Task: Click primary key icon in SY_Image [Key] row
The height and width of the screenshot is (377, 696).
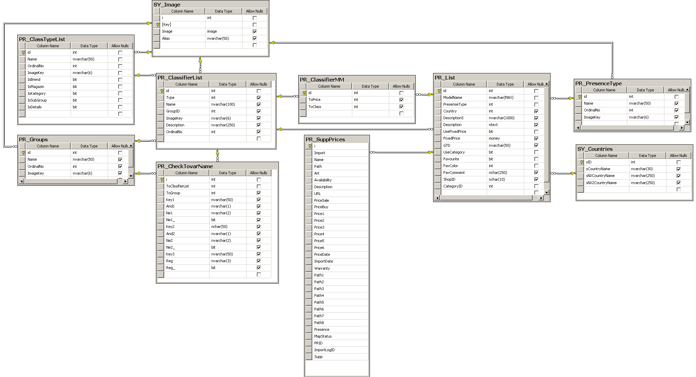Action: pos(158,25)
